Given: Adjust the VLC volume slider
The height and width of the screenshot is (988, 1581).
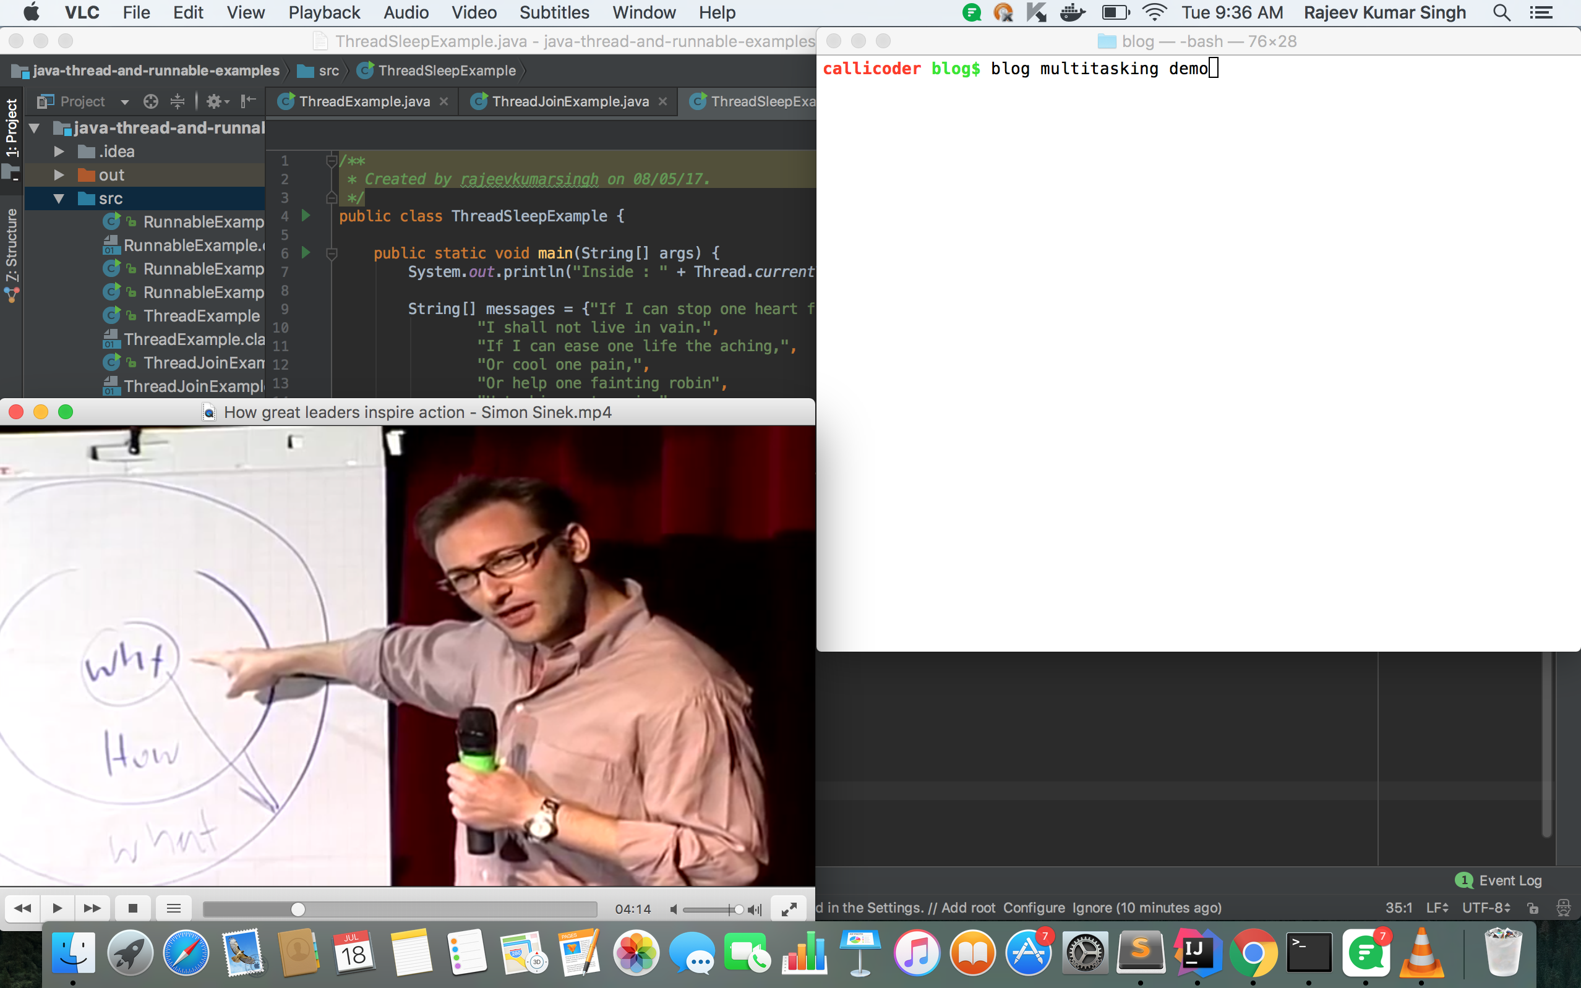Looking at the screenshot, I should tap(713, 909).
